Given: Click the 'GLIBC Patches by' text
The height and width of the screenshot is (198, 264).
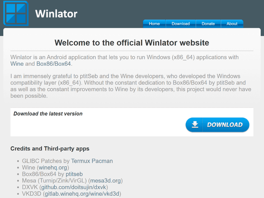Looking at the screenshot, I should pyautogui.click(x=46, y=161).
